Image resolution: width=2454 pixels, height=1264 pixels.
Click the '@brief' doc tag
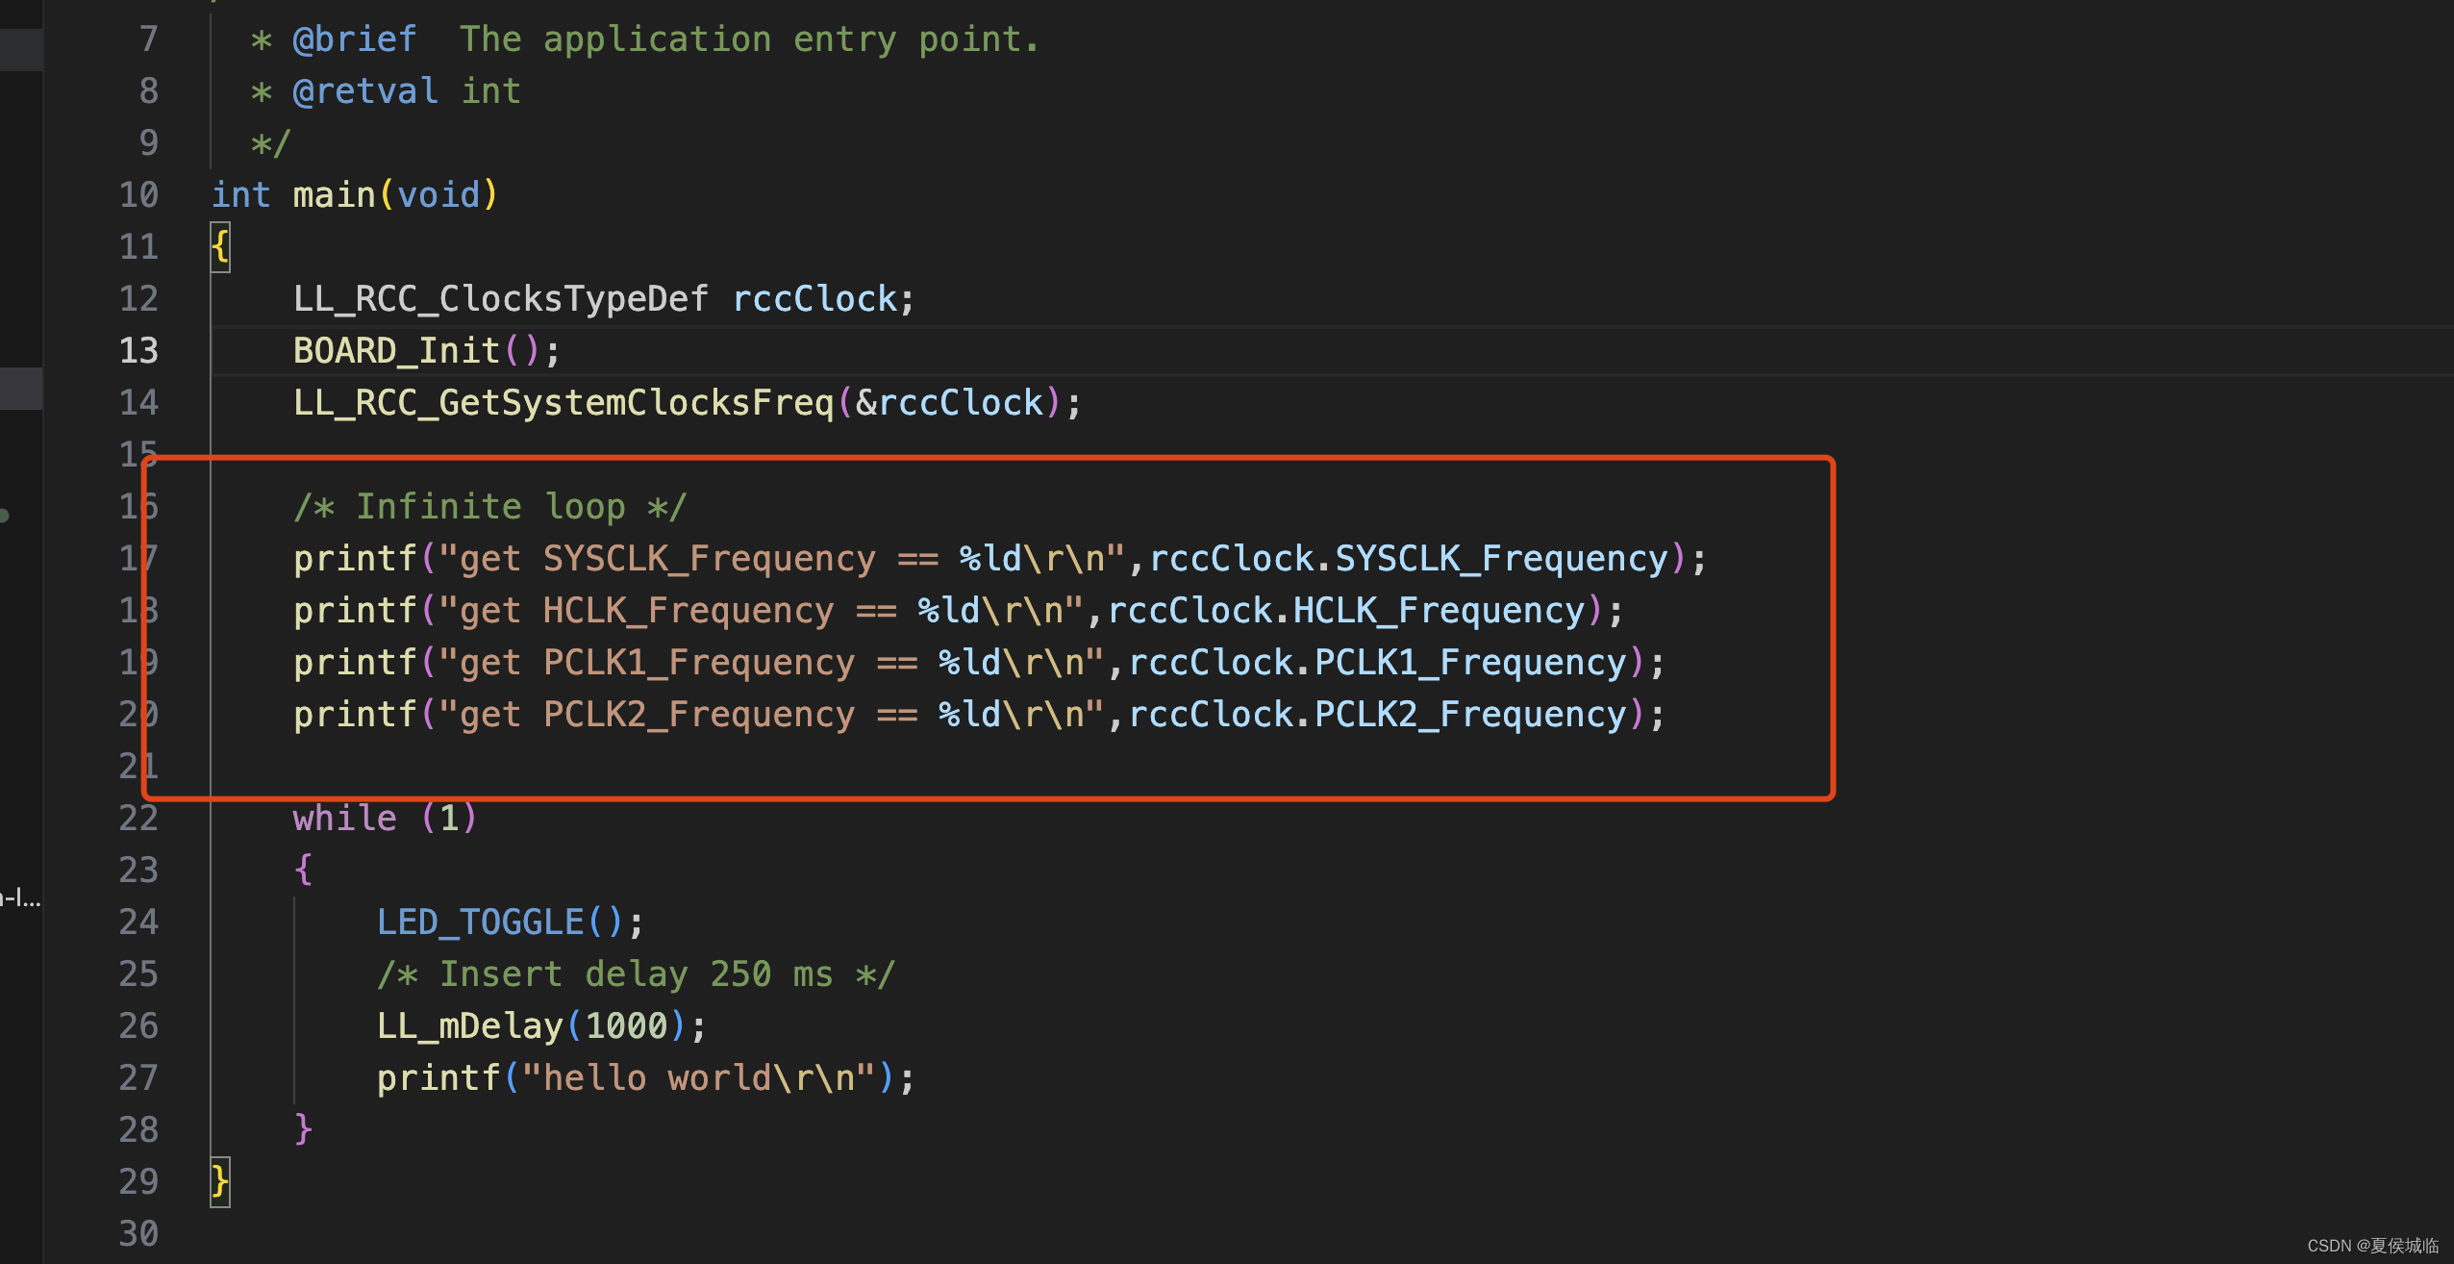[355, 38]
